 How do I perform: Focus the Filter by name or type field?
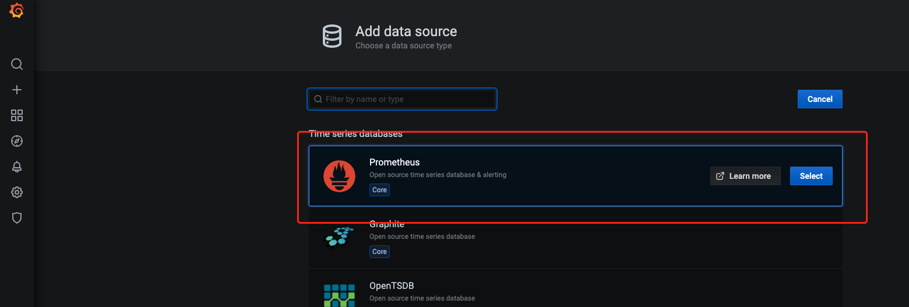pos(402,99)
